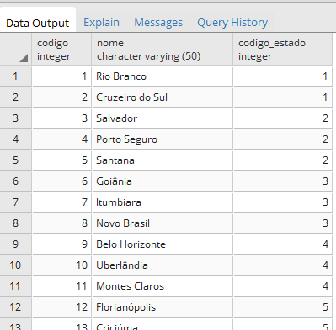Select the codigo_estado column header
Viewport: 336px width, 330px height.
[x=283, y=50]
